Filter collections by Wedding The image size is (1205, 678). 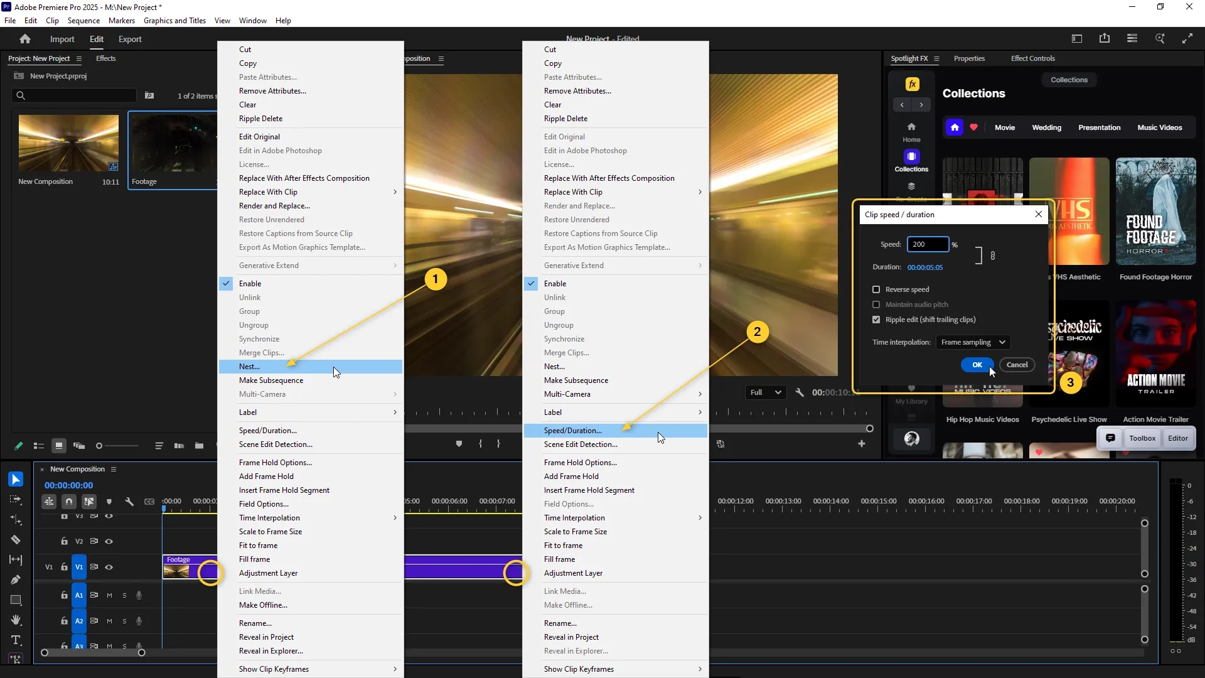(x=1046, y=127)
